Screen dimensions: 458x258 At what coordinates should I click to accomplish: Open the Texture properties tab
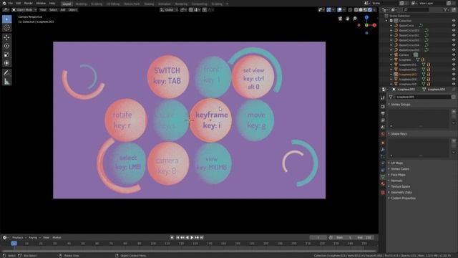coord(383,193)
